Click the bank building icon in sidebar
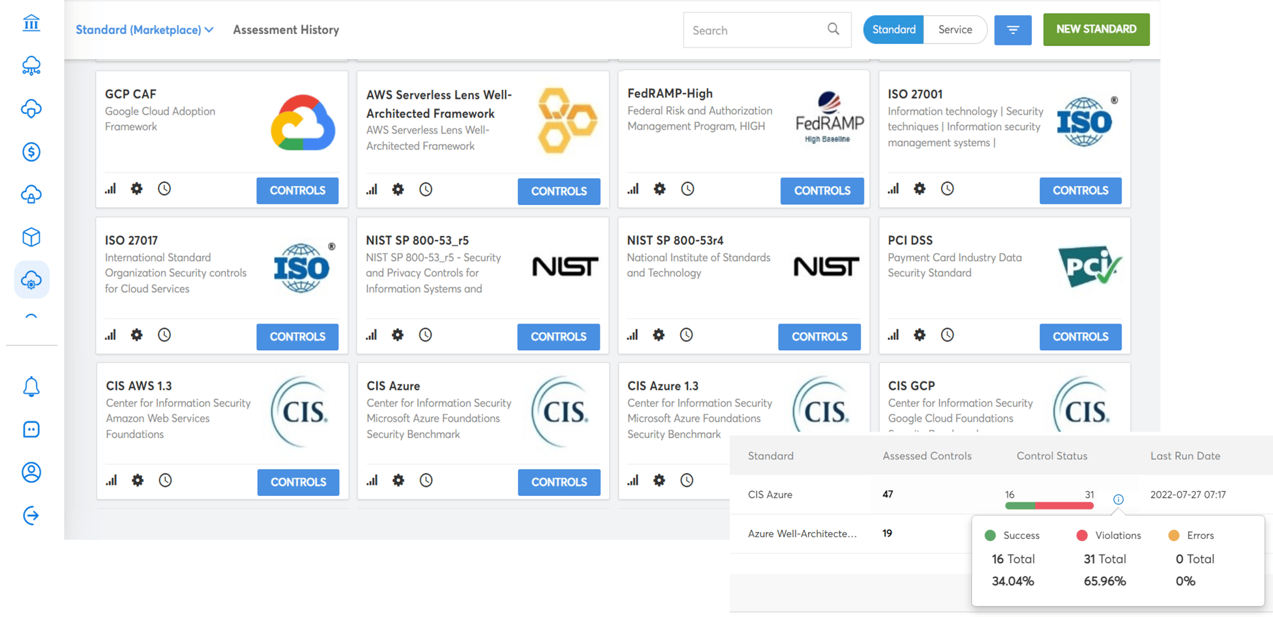This screenshot has width=1273, height=617. coord(31,24)
